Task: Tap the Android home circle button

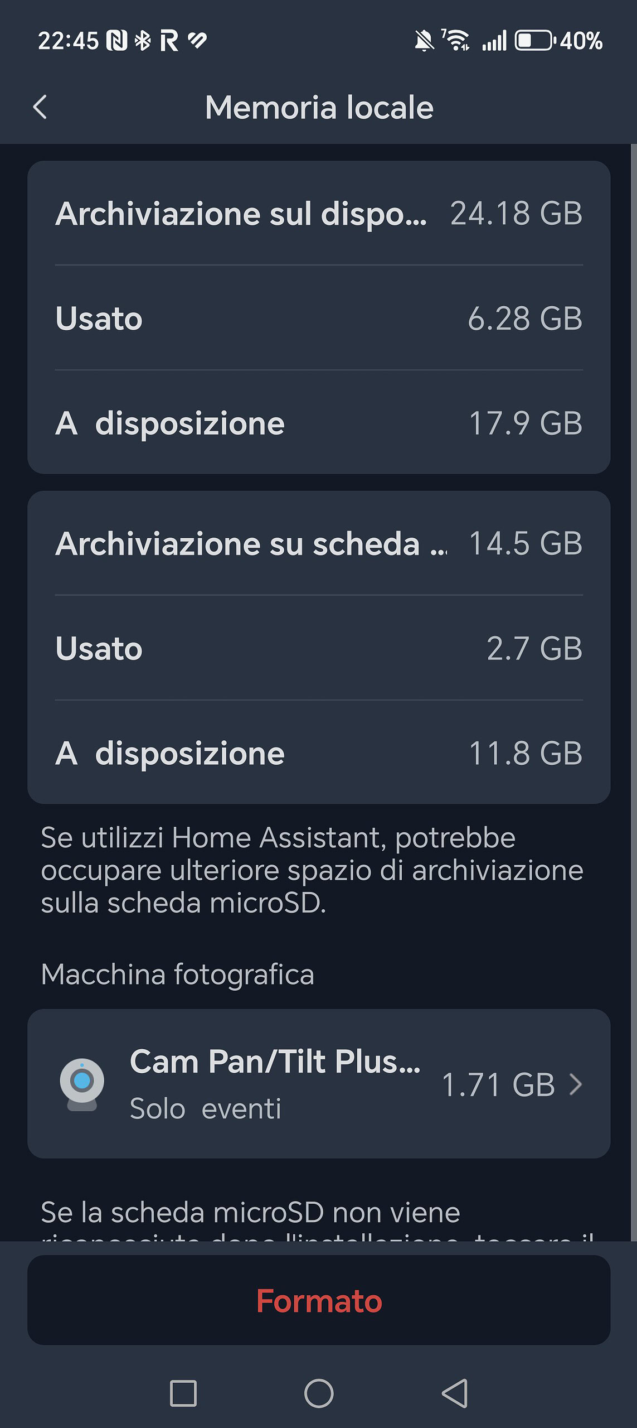Action: tap(319, 1393)
